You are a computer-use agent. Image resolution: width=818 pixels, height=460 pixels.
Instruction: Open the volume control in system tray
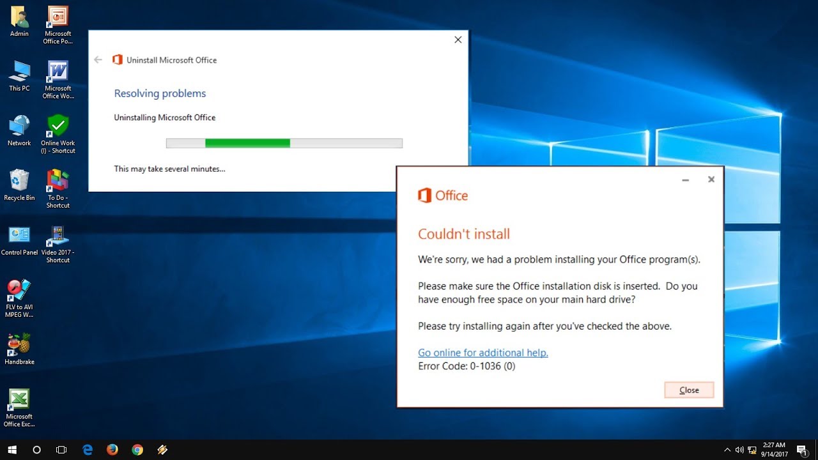(x=739, y=450)
